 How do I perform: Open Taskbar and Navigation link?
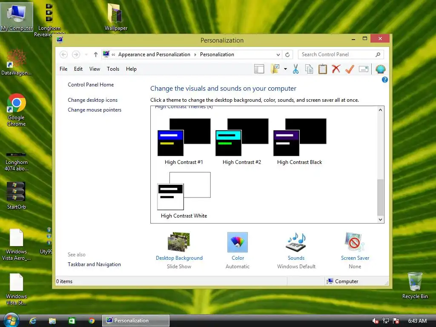coord(94,264)
